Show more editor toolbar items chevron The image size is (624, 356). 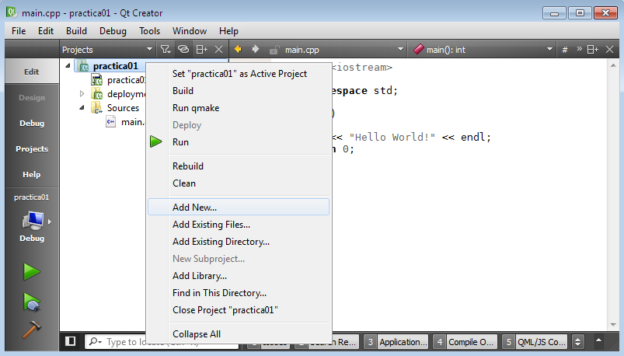click(580, 49)
